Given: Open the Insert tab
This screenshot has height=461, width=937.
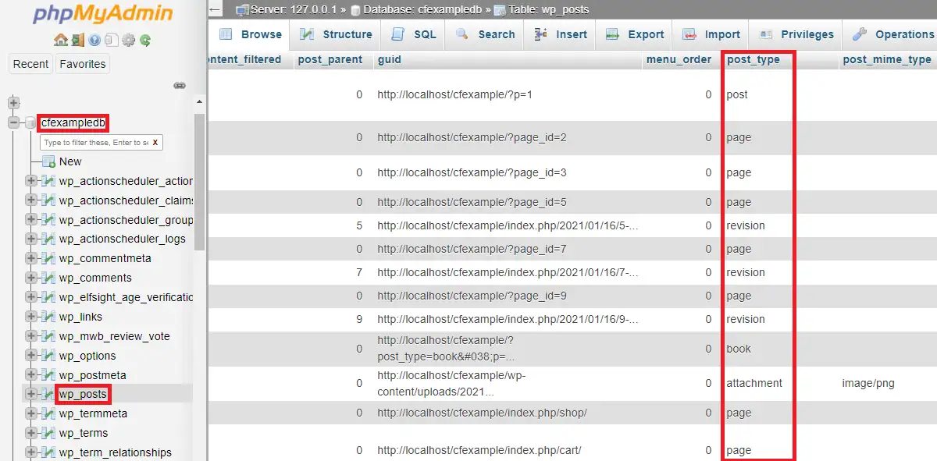Looking at the screenshot, I should [560, 34].
